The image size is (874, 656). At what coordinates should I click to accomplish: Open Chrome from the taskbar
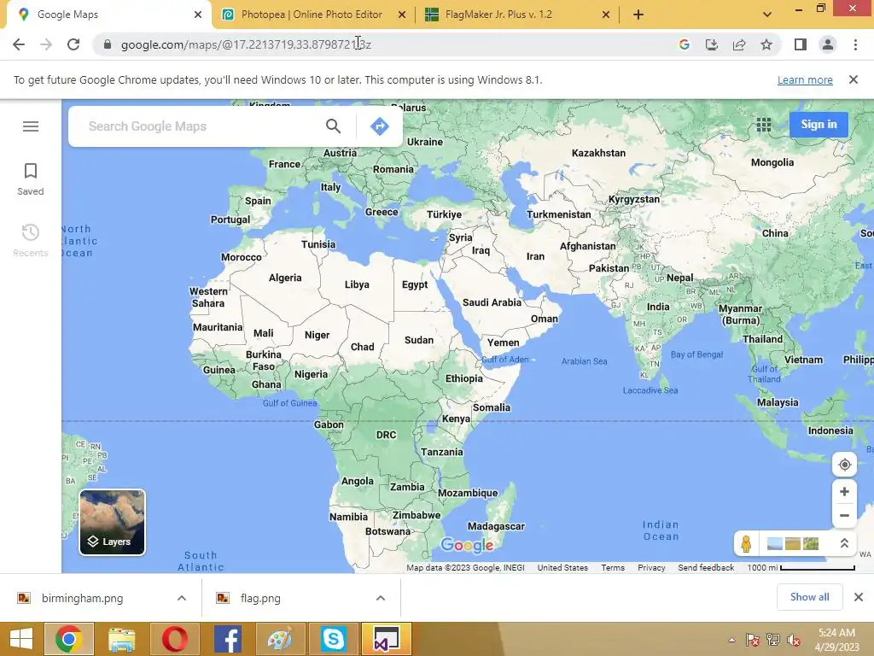pos(69,639)
